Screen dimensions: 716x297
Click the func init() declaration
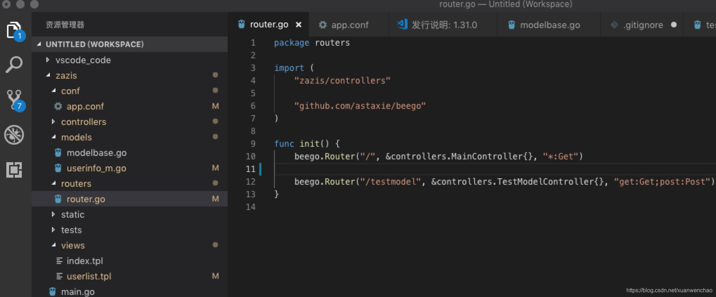point(307,144)
